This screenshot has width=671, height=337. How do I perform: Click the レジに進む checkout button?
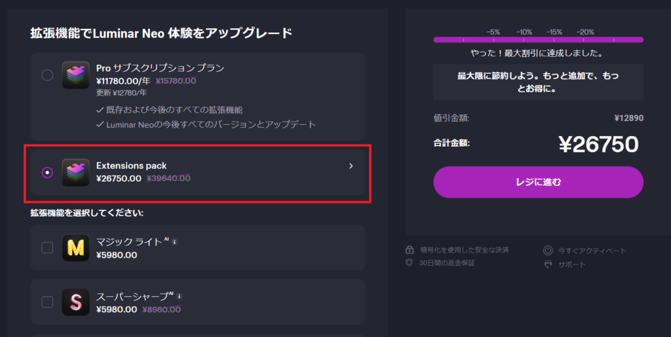coord(539,182)
